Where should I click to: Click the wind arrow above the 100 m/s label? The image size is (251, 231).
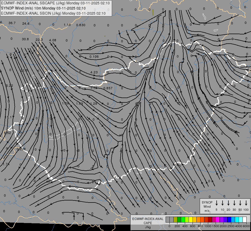coord(246,203)
